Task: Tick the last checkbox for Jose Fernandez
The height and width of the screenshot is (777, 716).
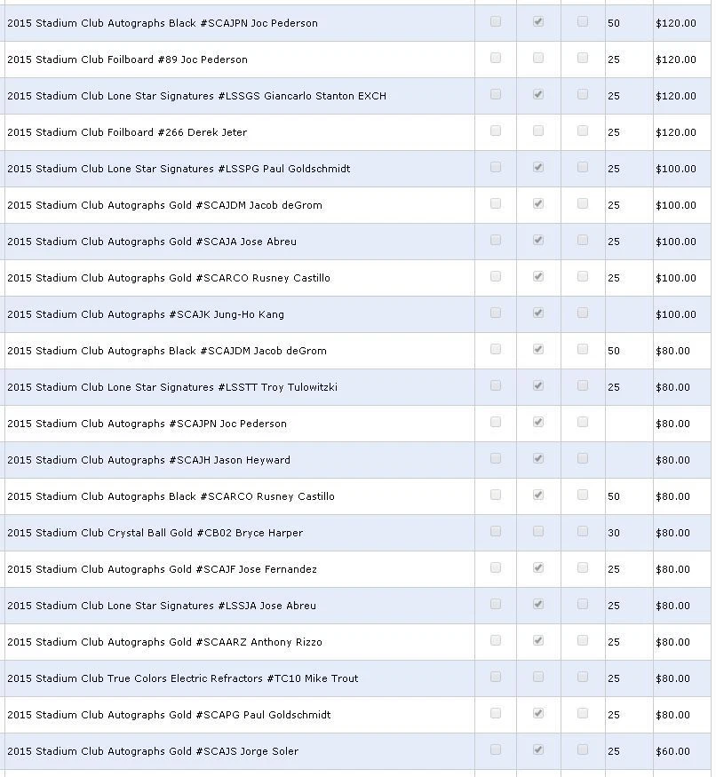Action: tap(583, 567)
